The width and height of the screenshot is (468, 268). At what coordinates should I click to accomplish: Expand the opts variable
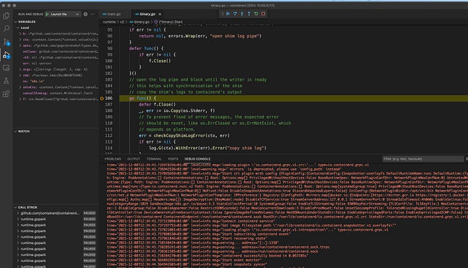pyautogui.click(x=20, y=45)
